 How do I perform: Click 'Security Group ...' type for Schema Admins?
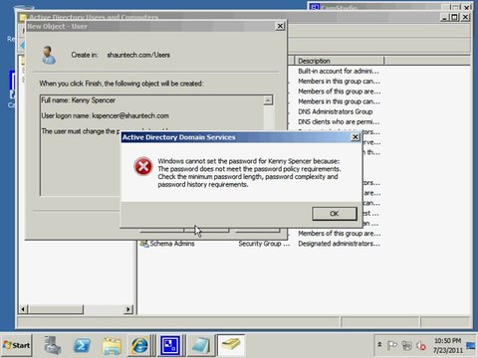[264, 244]
